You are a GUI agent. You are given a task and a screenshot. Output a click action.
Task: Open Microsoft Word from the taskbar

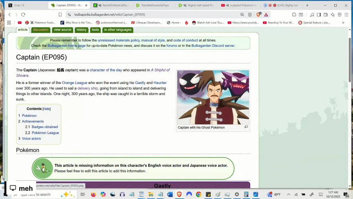coord(170,195)
